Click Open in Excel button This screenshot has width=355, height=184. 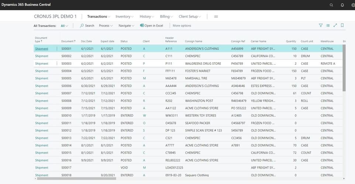[x=152, y=26]
